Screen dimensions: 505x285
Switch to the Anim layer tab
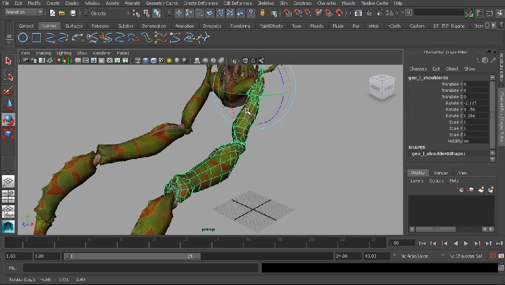pos(462,173)
